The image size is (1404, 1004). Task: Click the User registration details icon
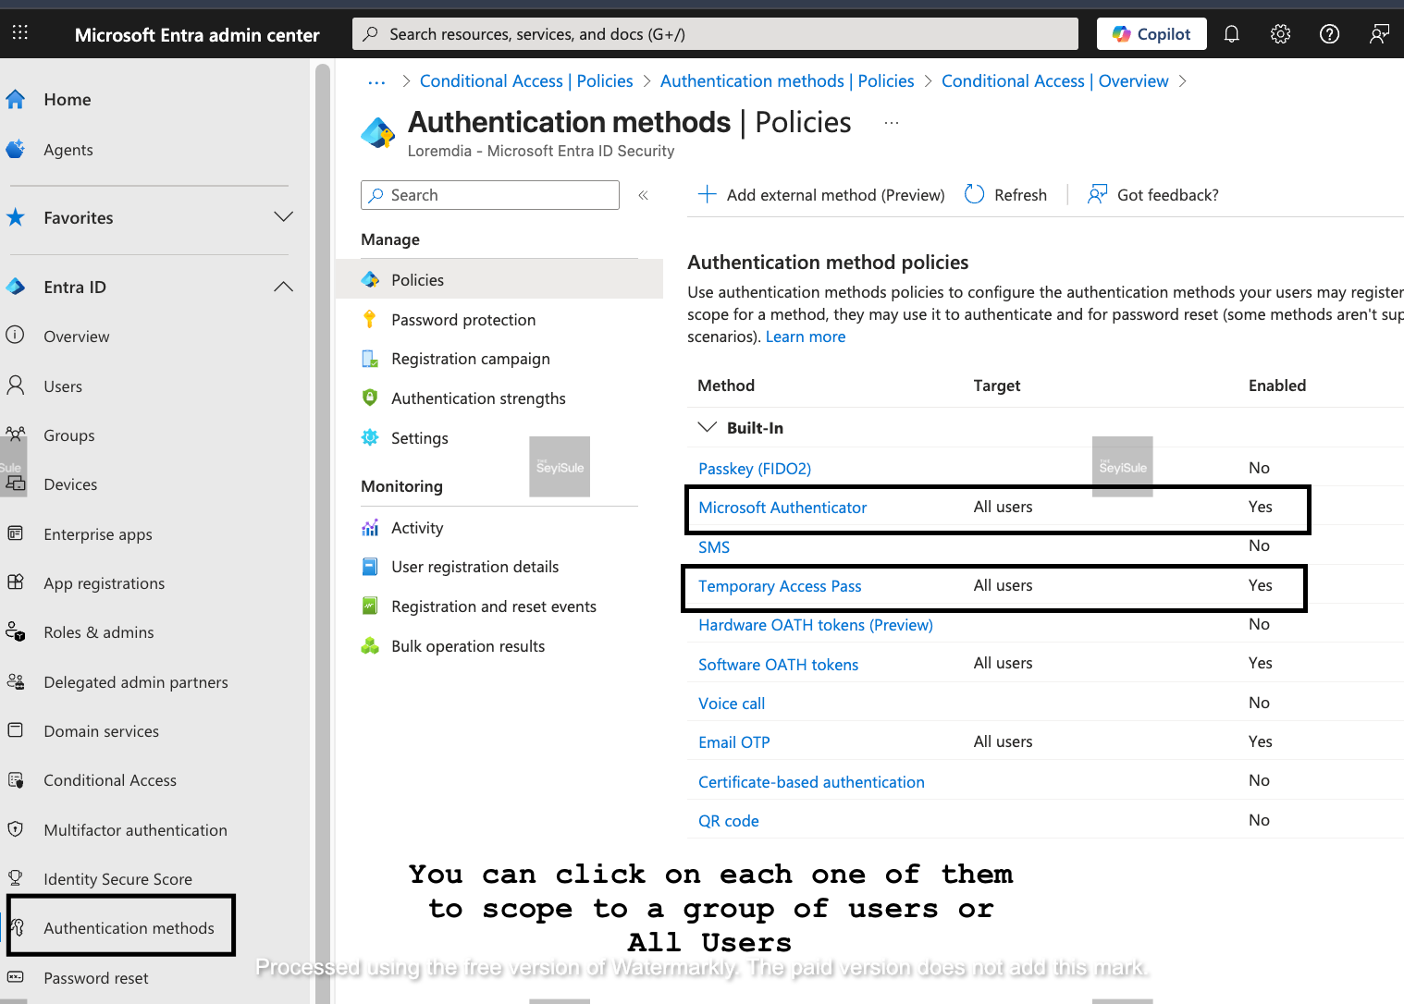370,567
